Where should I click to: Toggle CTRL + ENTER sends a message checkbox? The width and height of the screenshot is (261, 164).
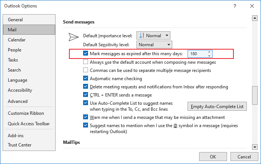[85, 95]
